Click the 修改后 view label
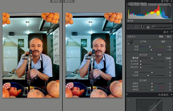Viewport: 173px width, 111px height. 69,1
